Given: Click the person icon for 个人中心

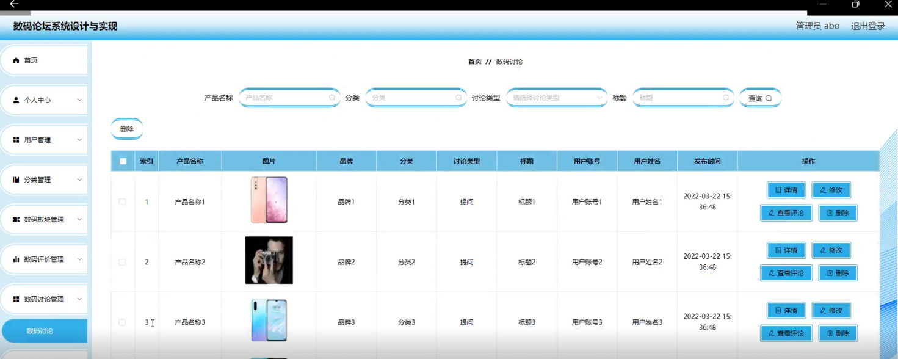Looking at the screenshot, I should pyautogui.click(x=16, y=100).
